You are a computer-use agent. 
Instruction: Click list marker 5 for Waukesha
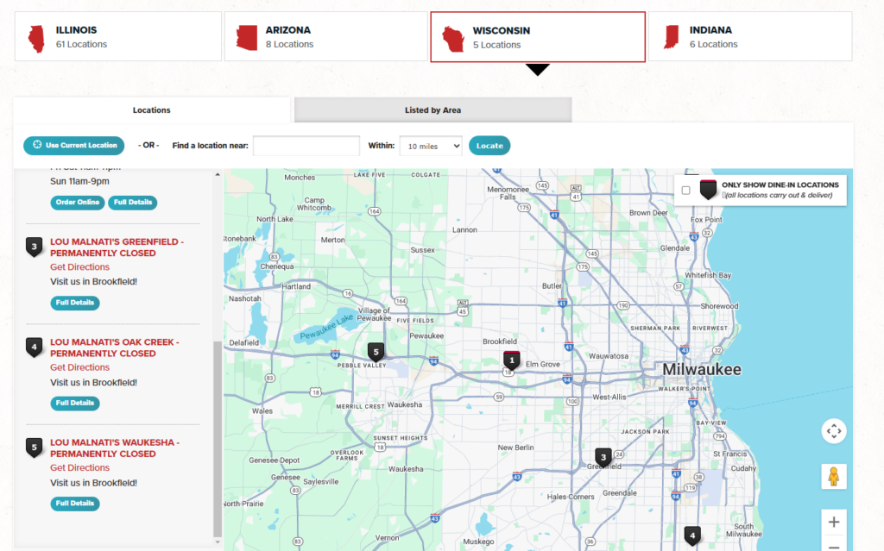35,448
